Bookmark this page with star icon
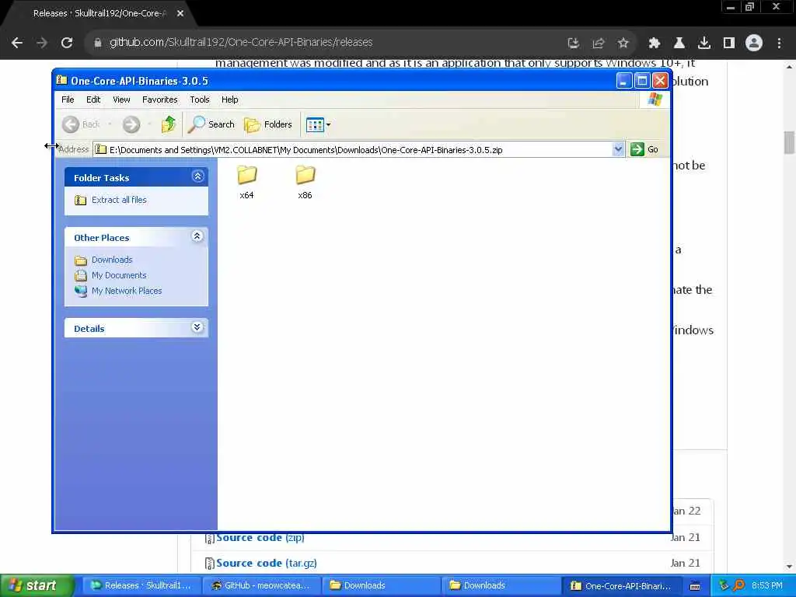 coord(623,44)
